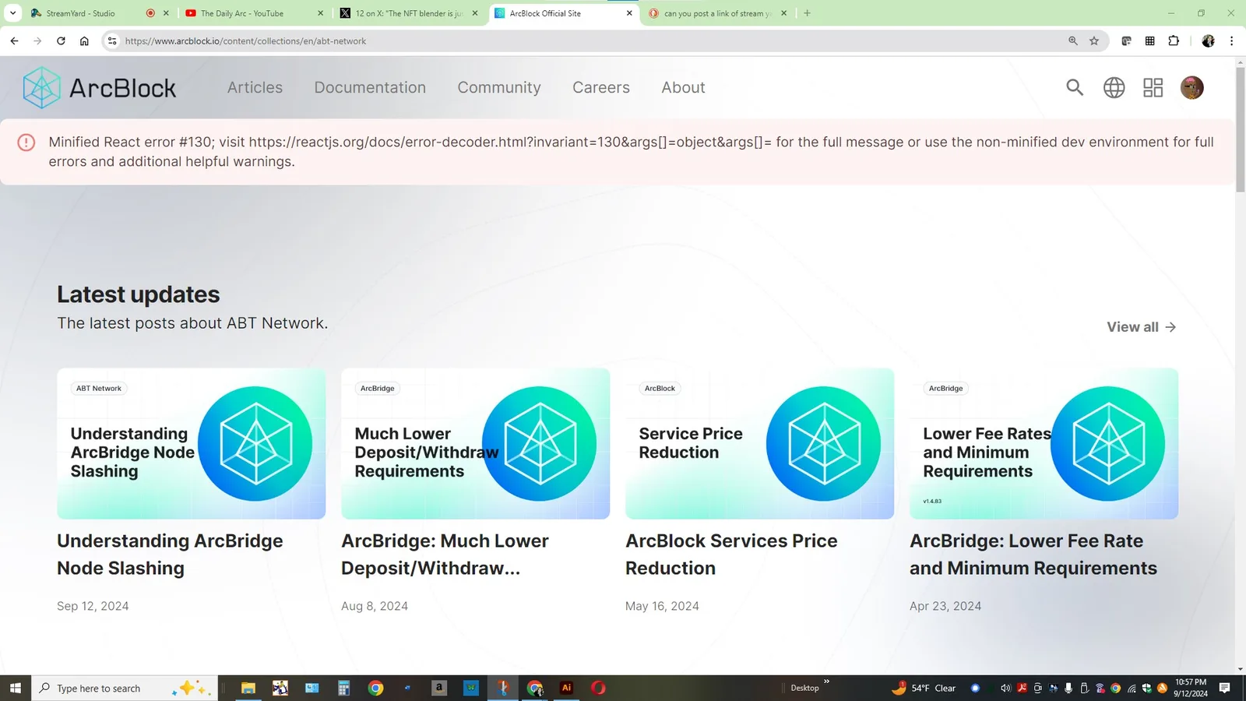Image resolution: width=1246 pixels, height=701 pixels.
Task: Click the address bar URL field
Action: click(x=592, y=41)
